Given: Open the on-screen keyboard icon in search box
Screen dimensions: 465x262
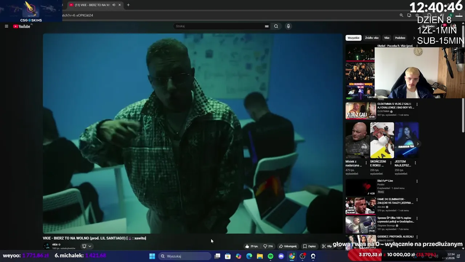Looking at the screenshot, I should [x=267, y=26].
